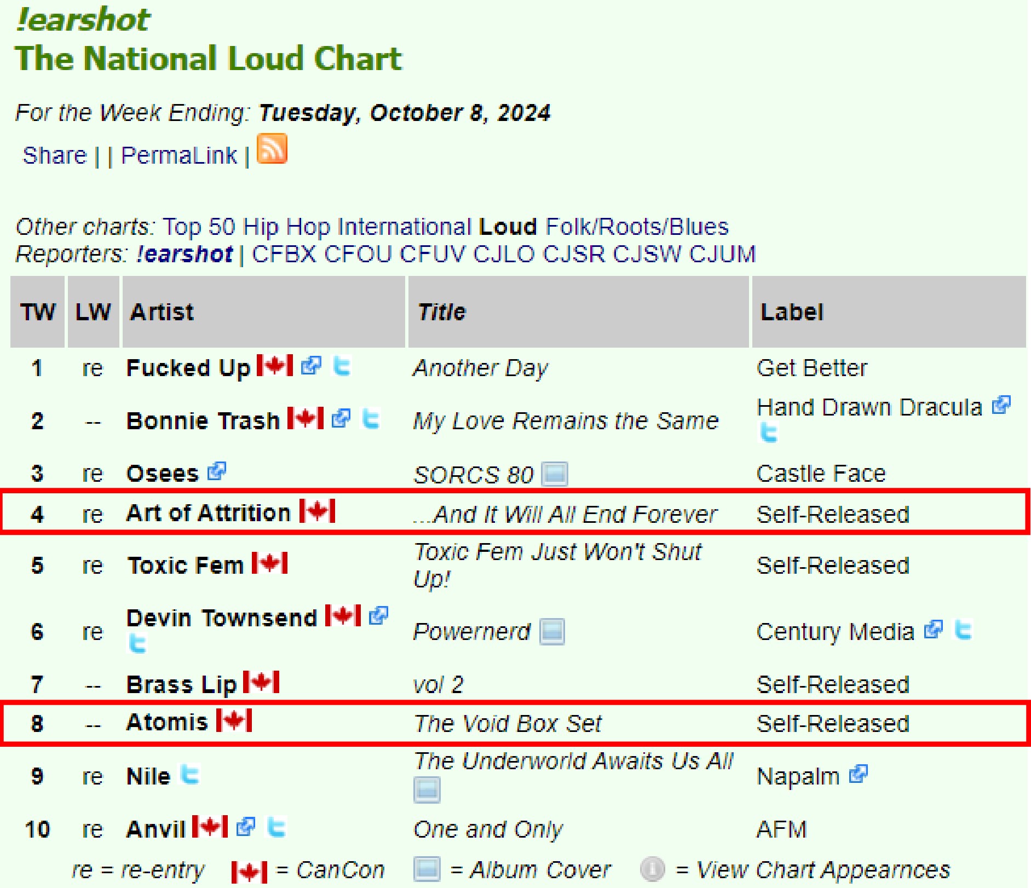
Task: Click the orange RSS feed icon
Action: point(272,149)
